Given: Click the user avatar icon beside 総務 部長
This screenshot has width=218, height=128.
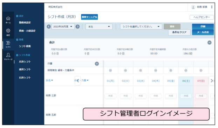Looking at the screenshot, I should pos(193,7).
